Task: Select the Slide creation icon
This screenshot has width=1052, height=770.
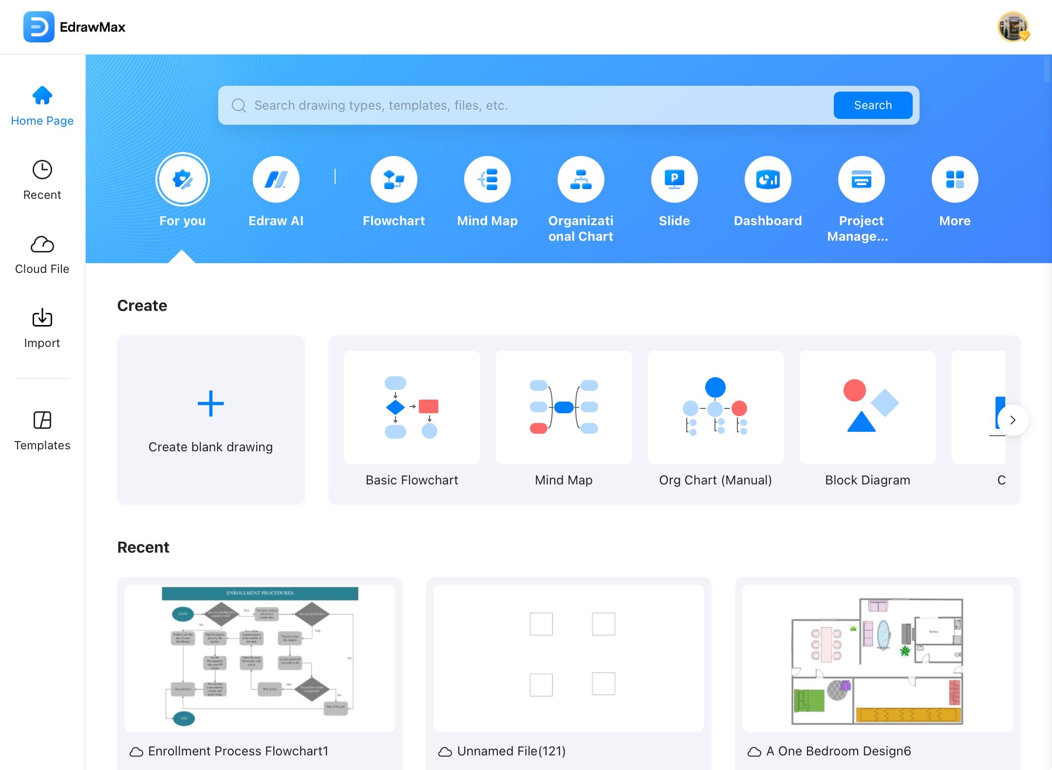Action: (x=674, y=179)
